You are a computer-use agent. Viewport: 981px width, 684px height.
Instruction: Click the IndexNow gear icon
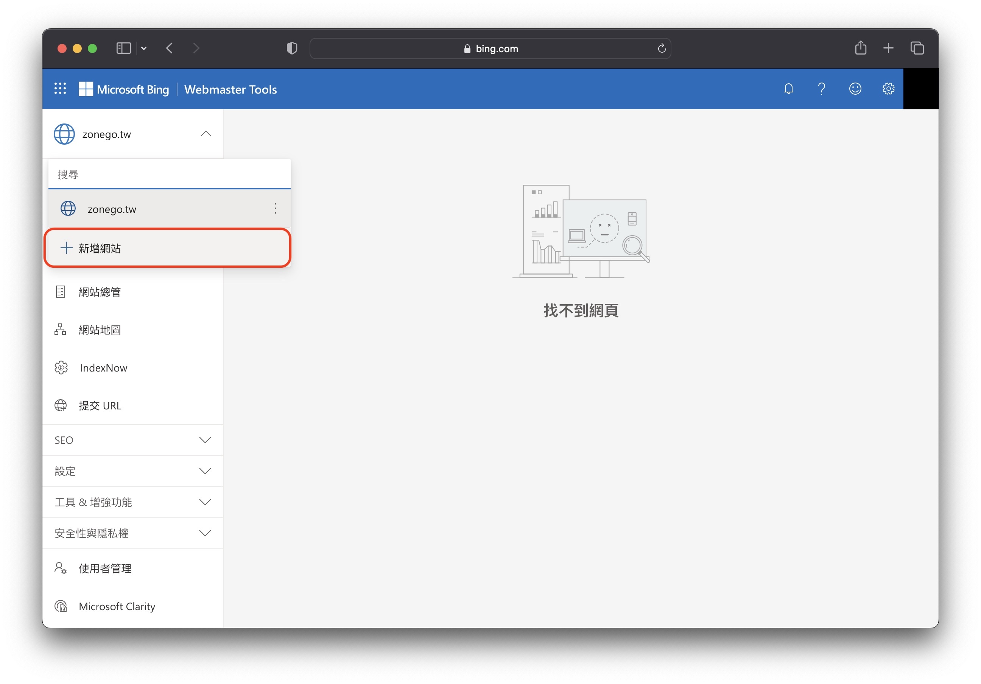pyautogui.click(x=61, y=368)
